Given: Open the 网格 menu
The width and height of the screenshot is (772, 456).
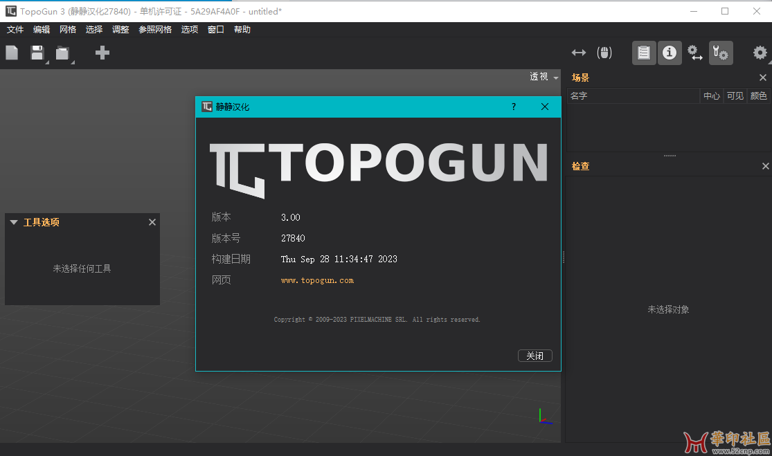Looking at the screenshot, I should click(68, 30).
